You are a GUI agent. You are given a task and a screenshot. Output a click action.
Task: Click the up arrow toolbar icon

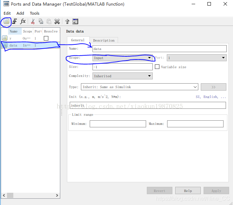67,21
